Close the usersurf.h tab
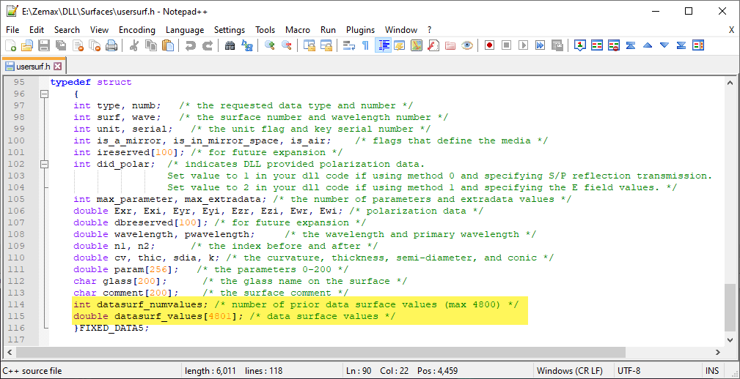Screen dimensions: 740x379 coord(58,66)
